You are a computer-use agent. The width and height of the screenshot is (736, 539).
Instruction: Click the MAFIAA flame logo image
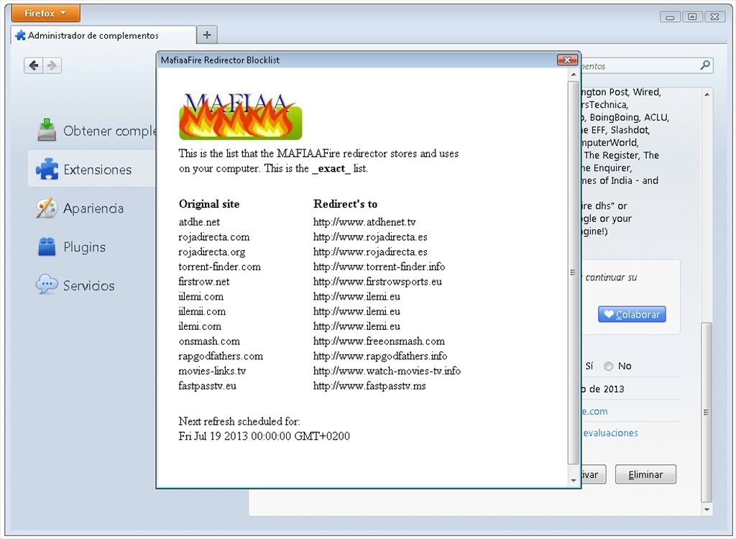click(x=240, y=116)
